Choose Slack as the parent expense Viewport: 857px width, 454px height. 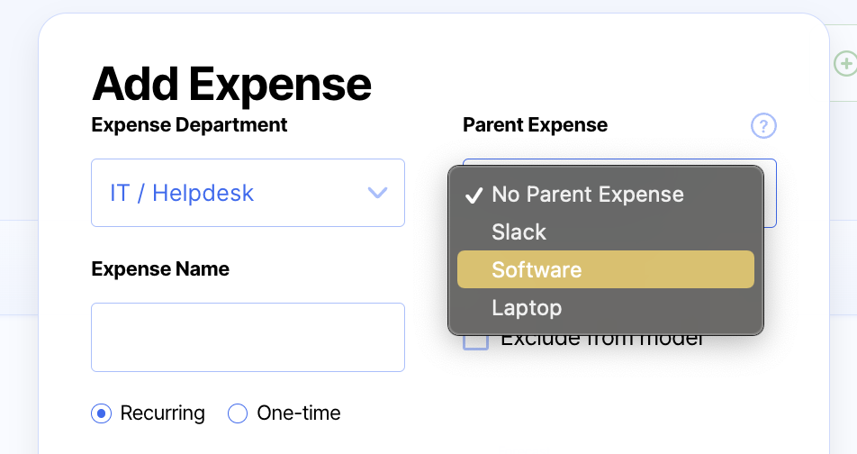pyautogui.click(x=519, y=232)
